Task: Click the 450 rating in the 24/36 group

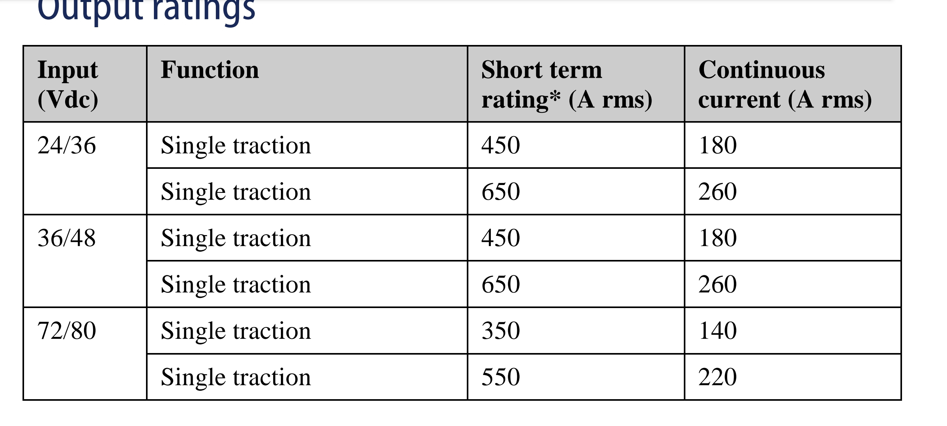Action: click(501, 146)
